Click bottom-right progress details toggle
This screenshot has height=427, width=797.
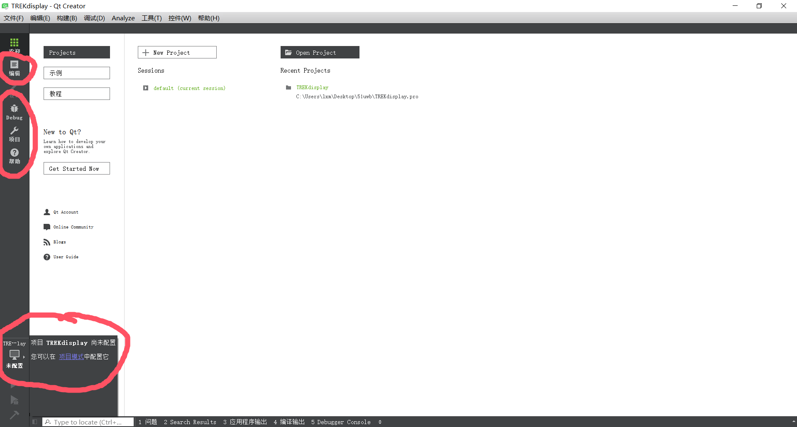[793, 422]
